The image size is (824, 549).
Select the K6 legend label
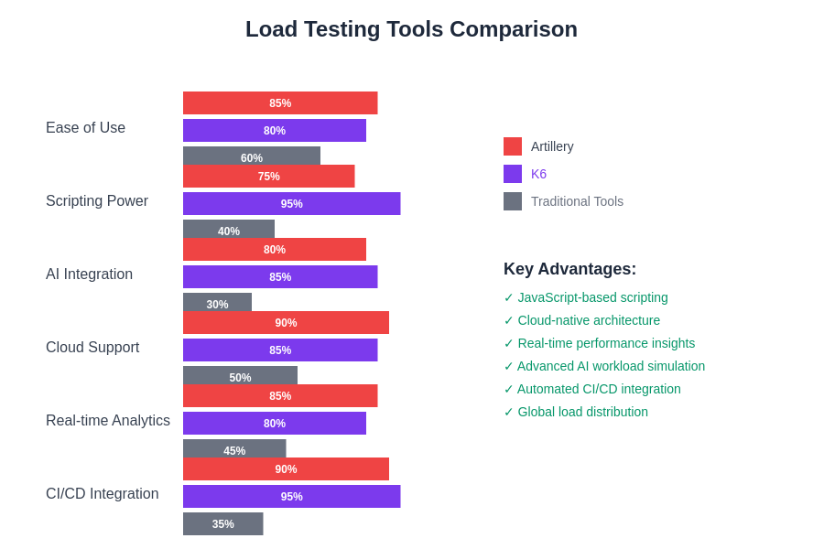[x=538, y=174]
